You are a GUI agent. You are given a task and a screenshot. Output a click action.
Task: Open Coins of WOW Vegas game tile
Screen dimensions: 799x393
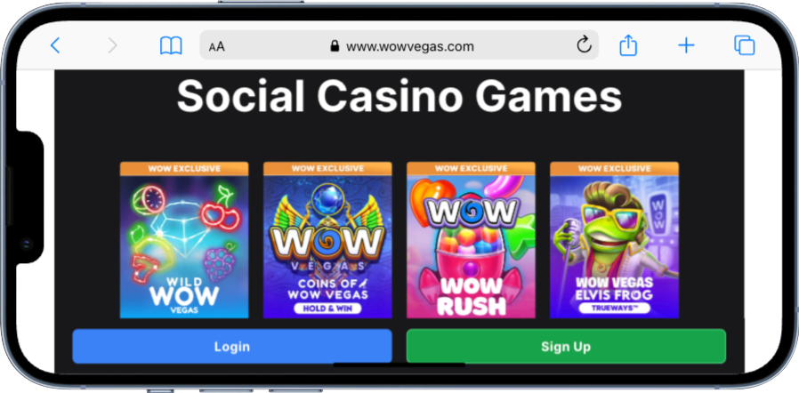click(x=327, y=240)
